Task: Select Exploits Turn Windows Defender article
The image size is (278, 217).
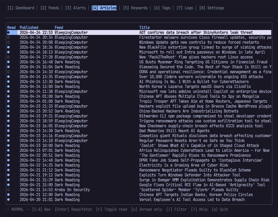Action: click(x=139, y=175)
